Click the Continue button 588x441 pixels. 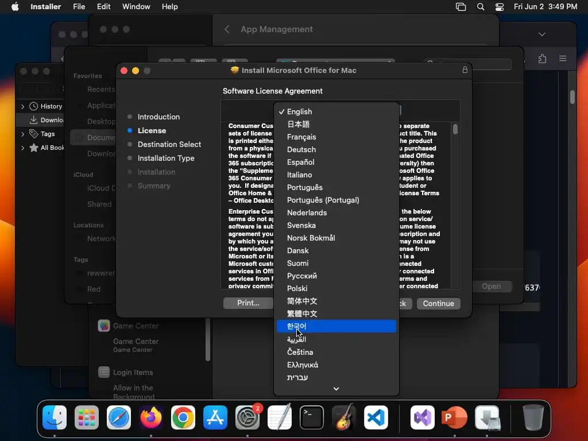438,303
